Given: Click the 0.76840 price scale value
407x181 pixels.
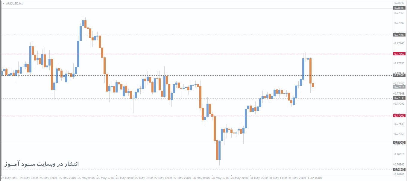Looking at the screenshot, I should [400, 164].
